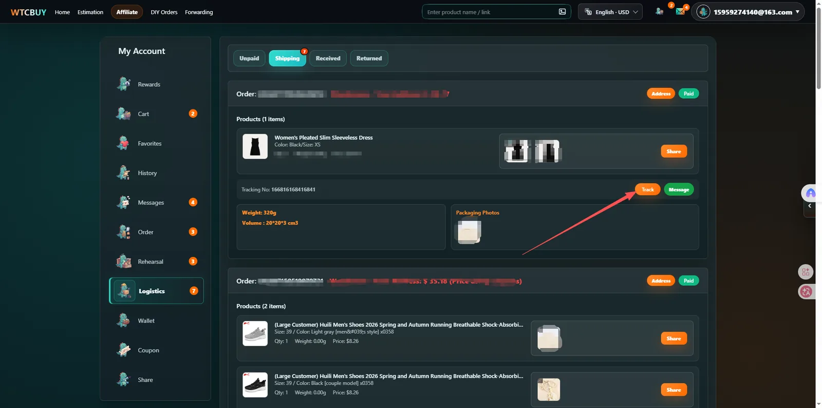
Task: Click the image search icon in search box
Action: point(562,12)
